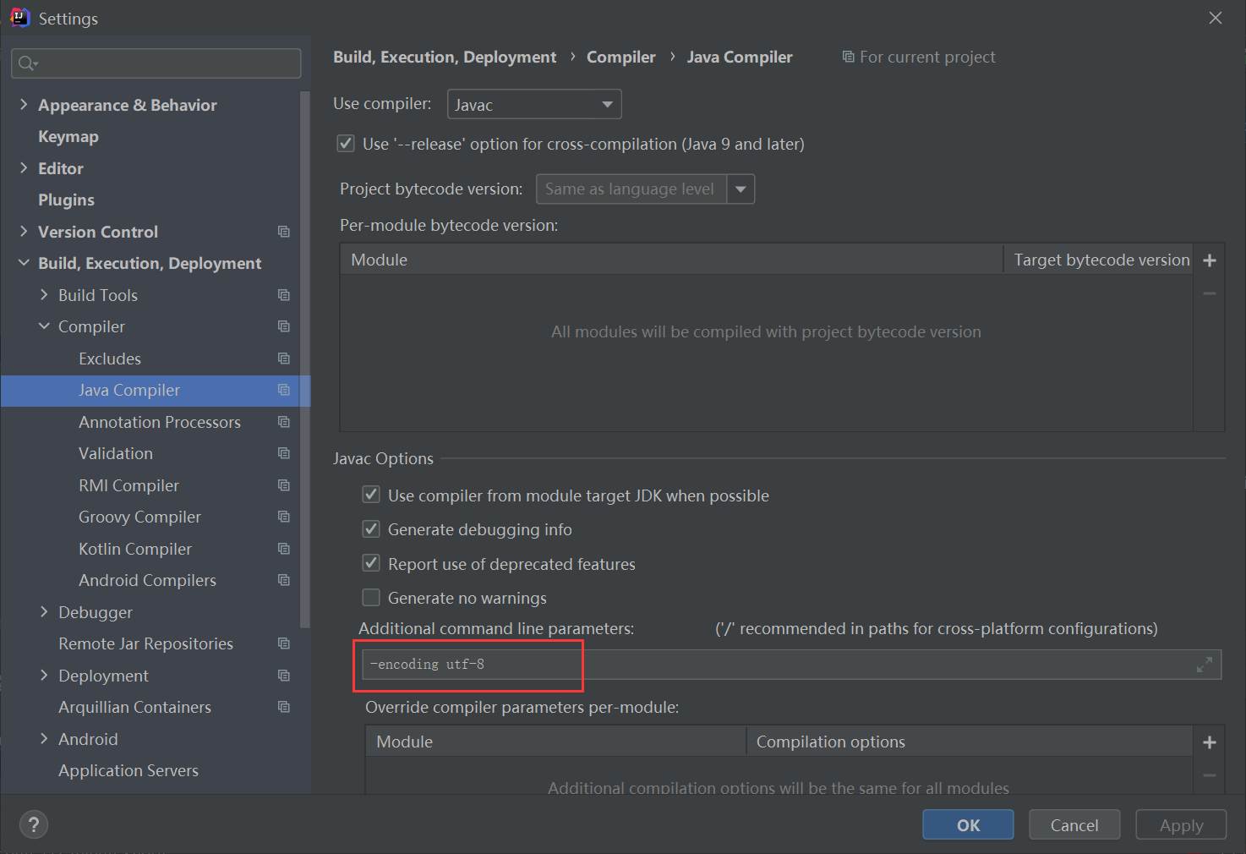Screen dimensions: 1246x854
Task: Expand the Android node
Action: pyautogui.click(x=44, y=739)
